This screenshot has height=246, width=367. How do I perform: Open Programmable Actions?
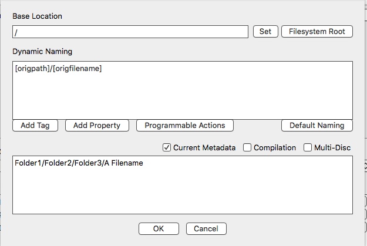pos(185,125)
